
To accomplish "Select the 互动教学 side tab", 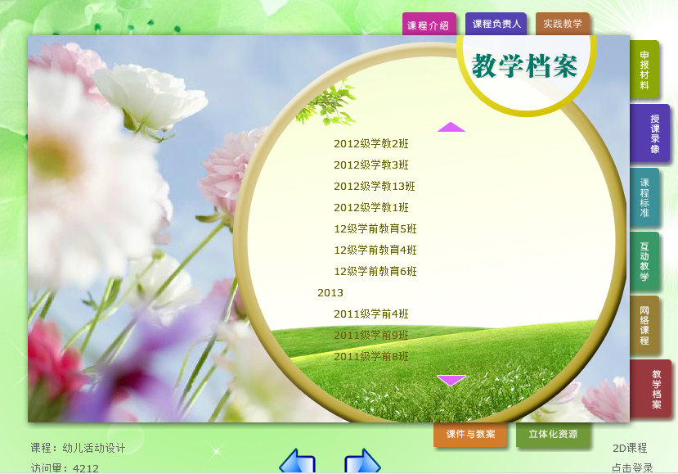I will coord(644,261).
